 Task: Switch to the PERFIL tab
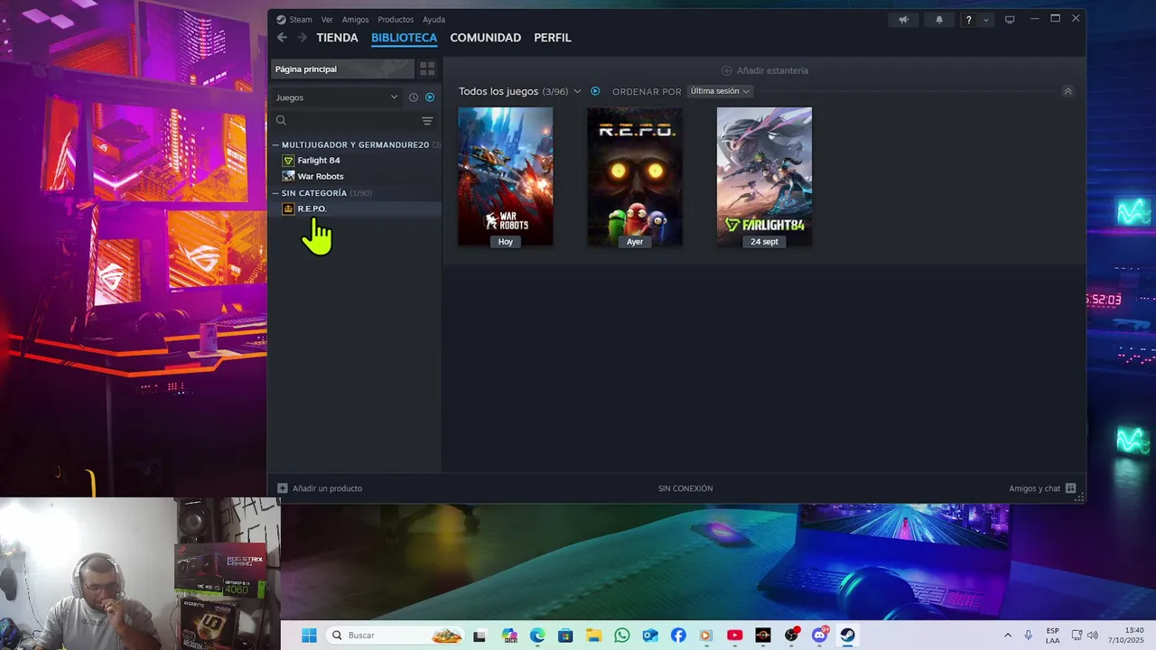point(553,37)
